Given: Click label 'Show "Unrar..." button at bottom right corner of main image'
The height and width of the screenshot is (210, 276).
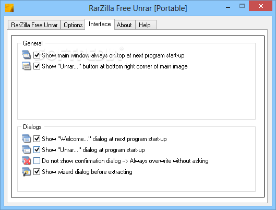Looking at the screenshot, I should click(115, 66).
